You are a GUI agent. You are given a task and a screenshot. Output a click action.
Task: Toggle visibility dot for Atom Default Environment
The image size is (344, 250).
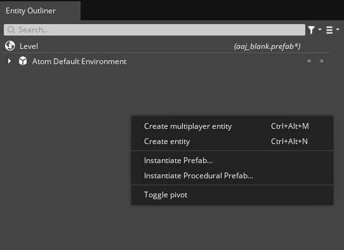tap(309, 61)
